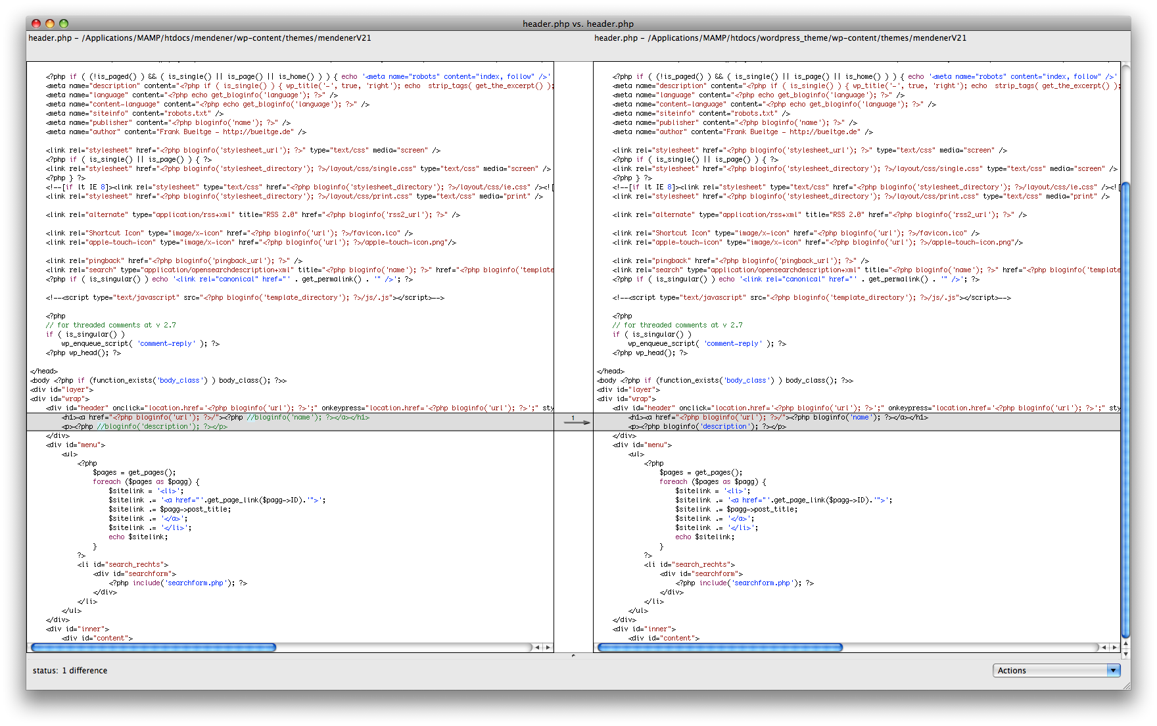Click left commented bloginfo description line

(145, 427)
